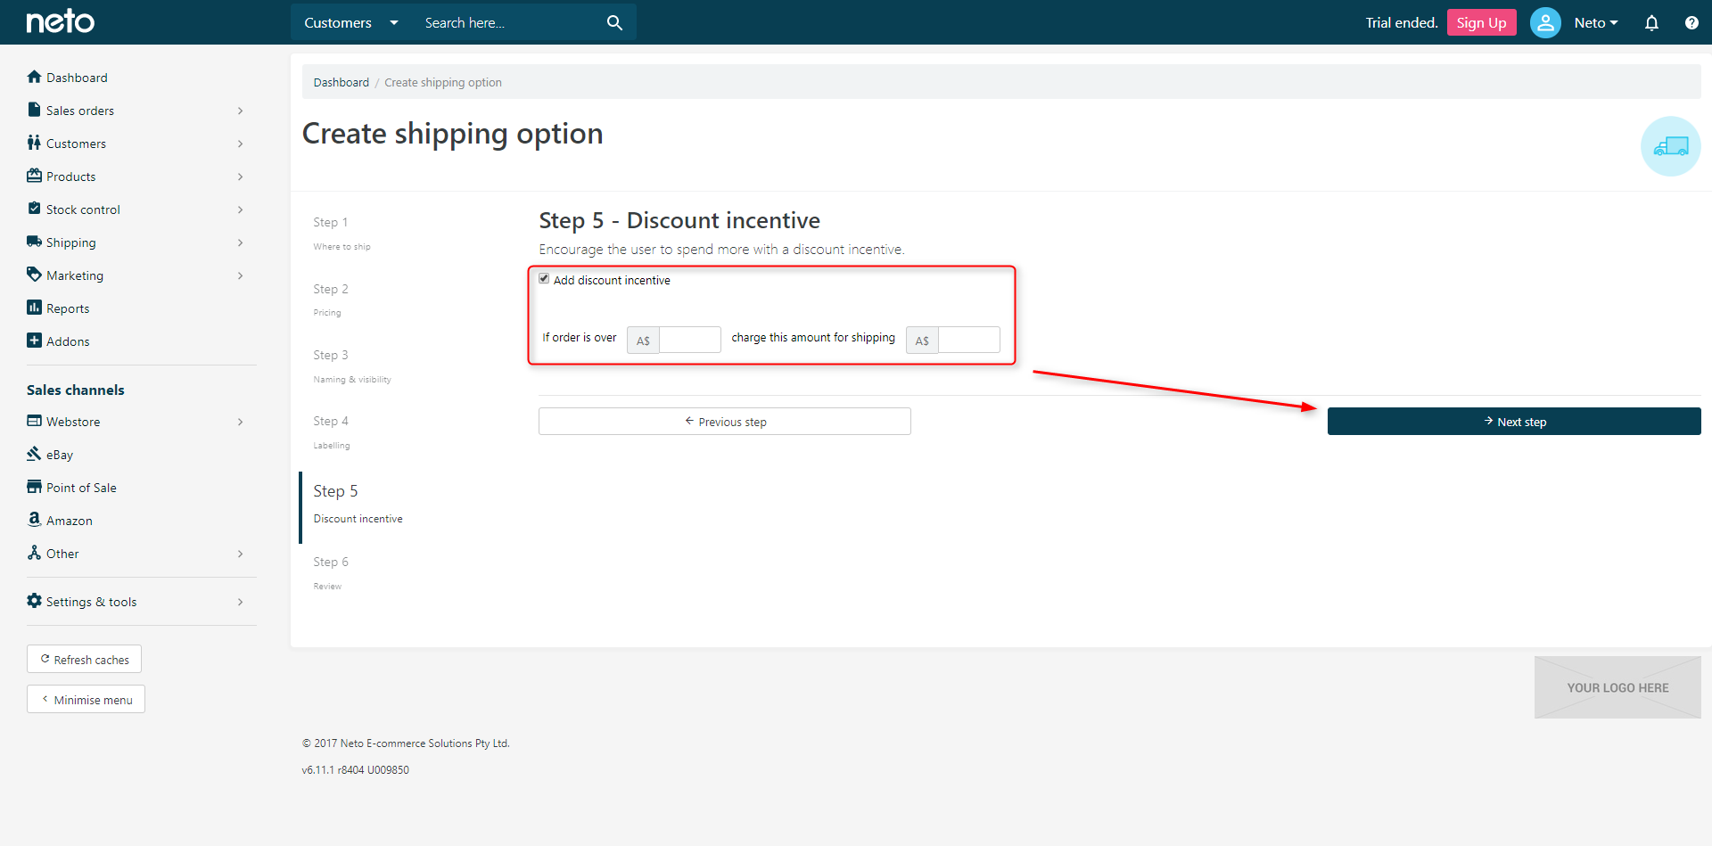Screen dimensions: 1712x846
Task: Click the YOUR LOGO HERE placeholder
Action: pos(1617,687)
